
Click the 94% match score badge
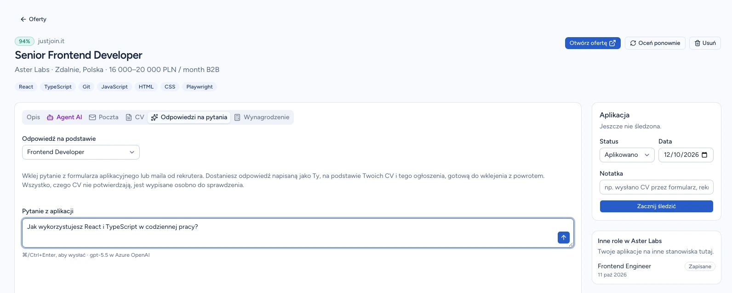point(24,41)
